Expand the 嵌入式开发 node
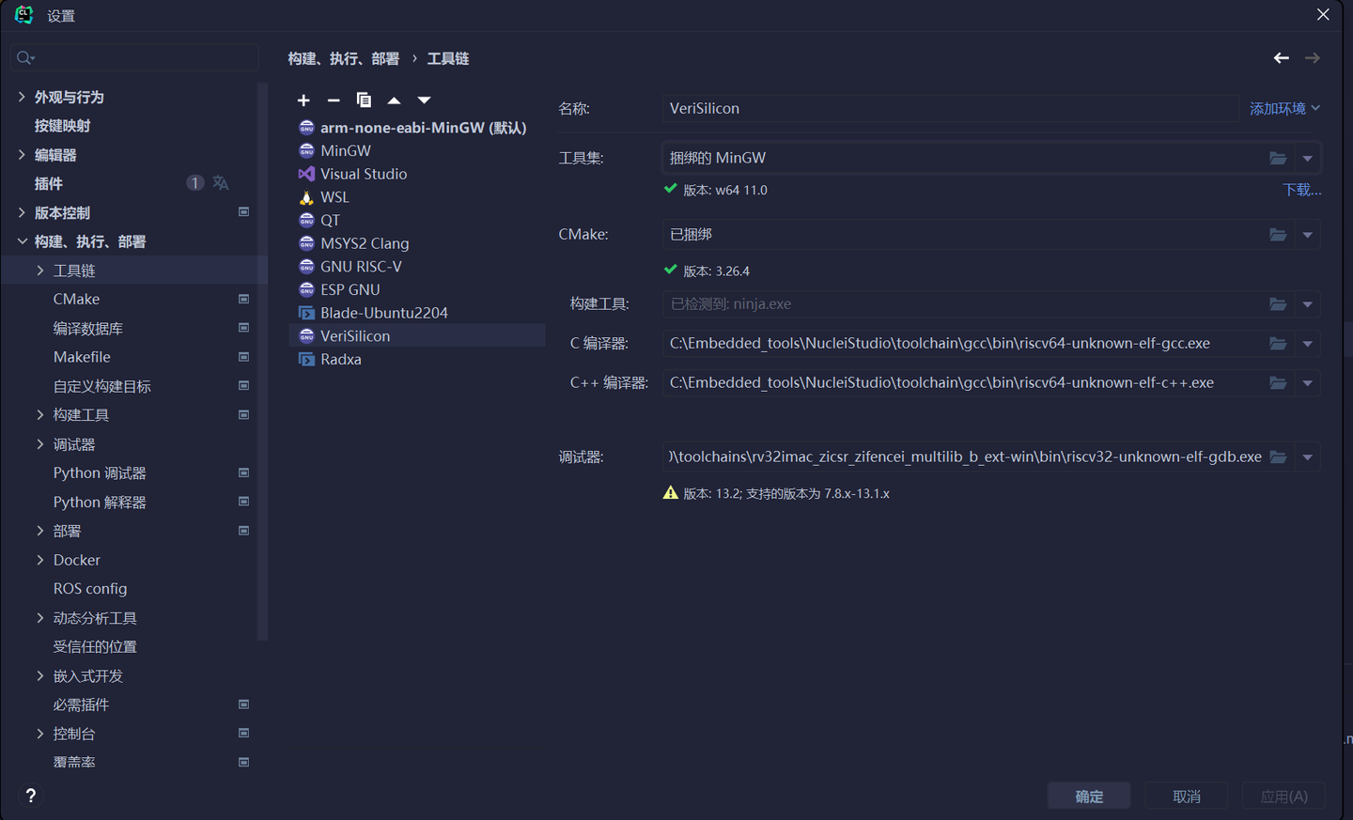The height and width of the screenshot is (820, 1353). [40, 675]
